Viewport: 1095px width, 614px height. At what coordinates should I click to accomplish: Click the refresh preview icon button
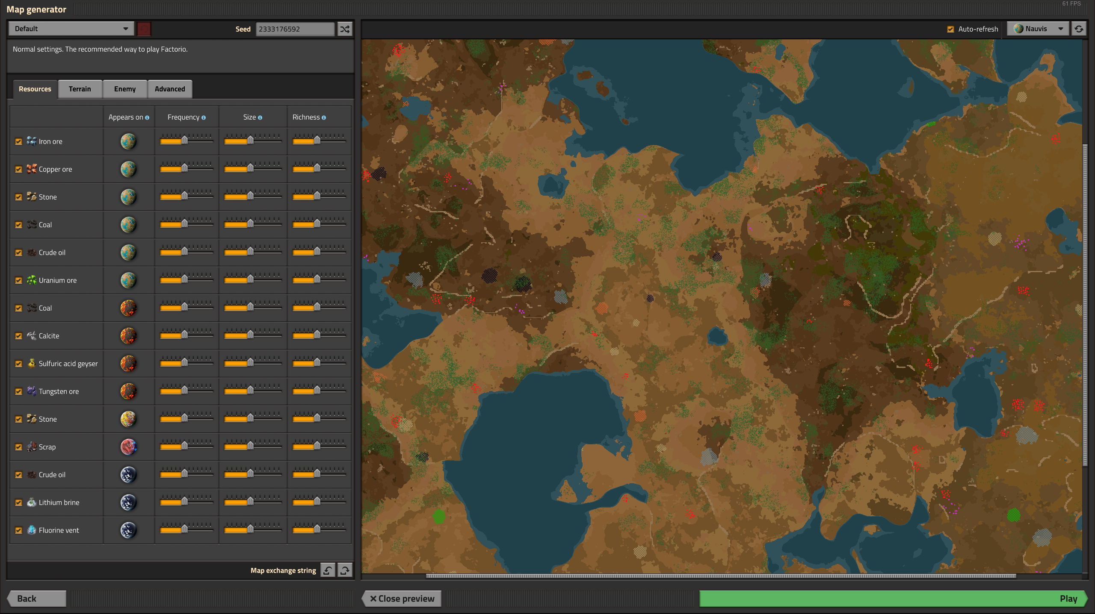click(1079, 29)
